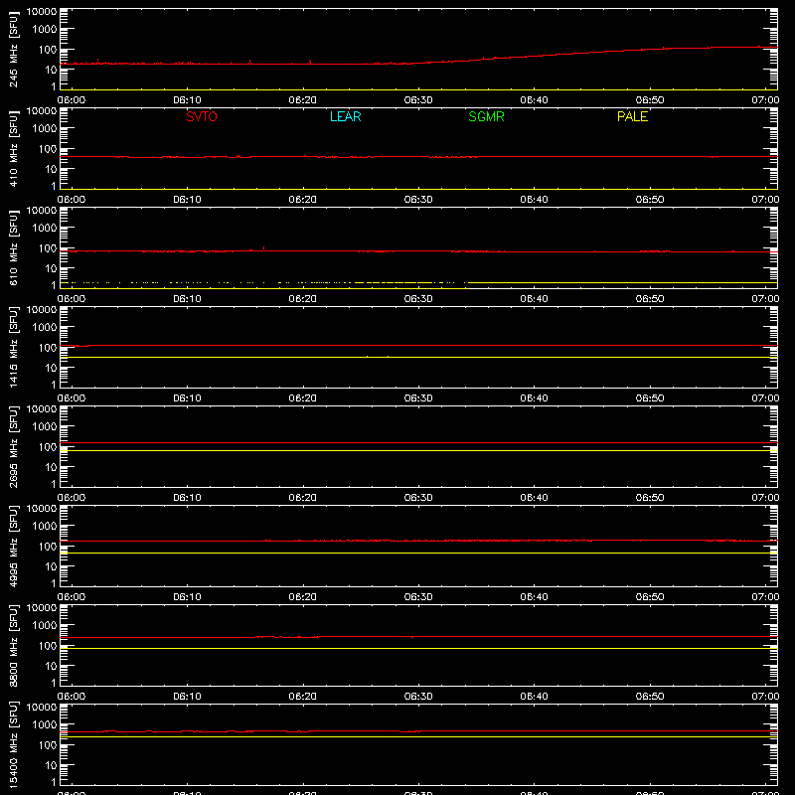Click the 06:50 time label under 610 MHz panel

pos(650,299)
